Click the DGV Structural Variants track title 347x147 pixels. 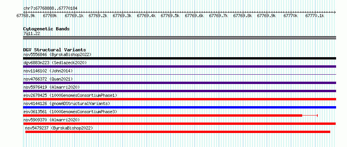tap(55, 50)
